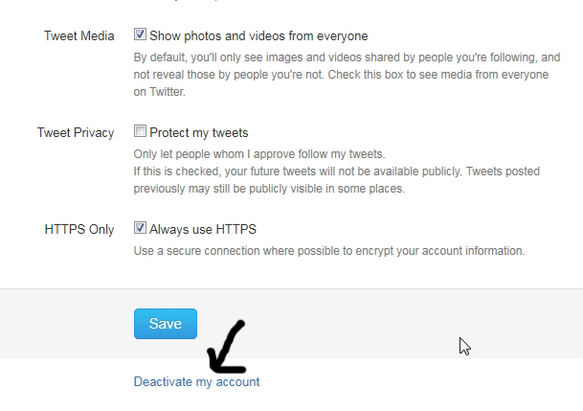The width and height of the screenshot is (583, 411).
Task: Uncheck the 'Always use HTTPS' checkbox
Action: (140, 229)
